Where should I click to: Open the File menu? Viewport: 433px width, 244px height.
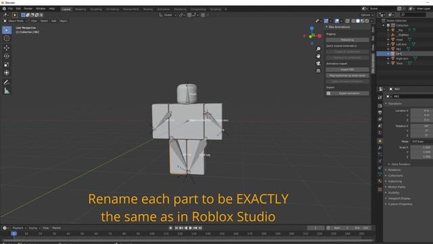tap(10, 9)
